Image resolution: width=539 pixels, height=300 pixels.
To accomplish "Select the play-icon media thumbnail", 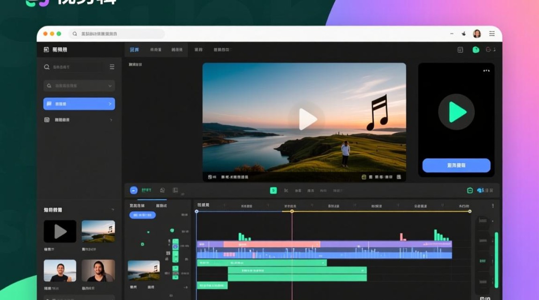I will [x=60, y=231].
